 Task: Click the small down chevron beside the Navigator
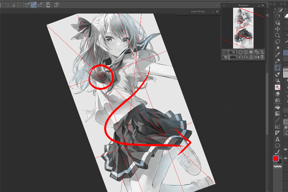pyautogui.click(x=267, y=11)
